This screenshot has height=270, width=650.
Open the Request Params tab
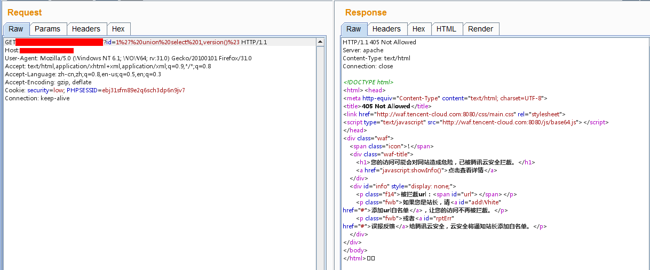pyautogui.click(x=47, y=29)
